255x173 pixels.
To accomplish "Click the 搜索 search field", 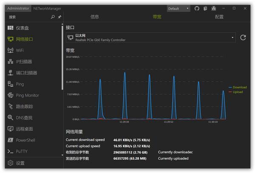I will pos(28,17).
